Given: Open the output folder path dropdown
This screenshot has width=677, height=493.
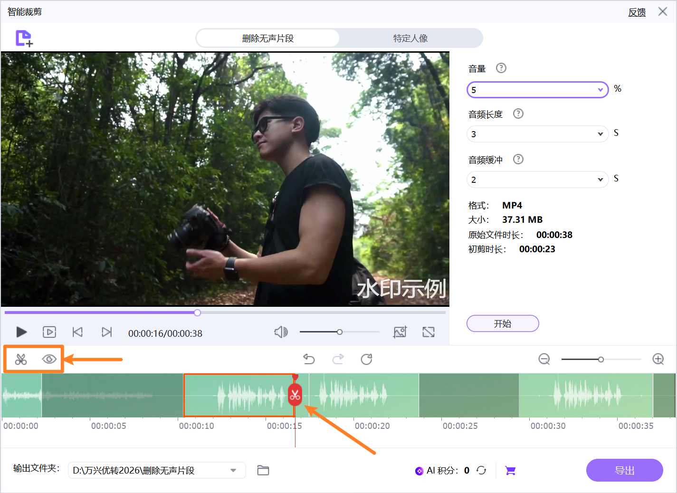Looking at the screenshot, I should [x=233, y=470].
